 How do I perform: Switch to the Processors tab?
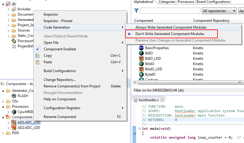(x=186, y=2)
